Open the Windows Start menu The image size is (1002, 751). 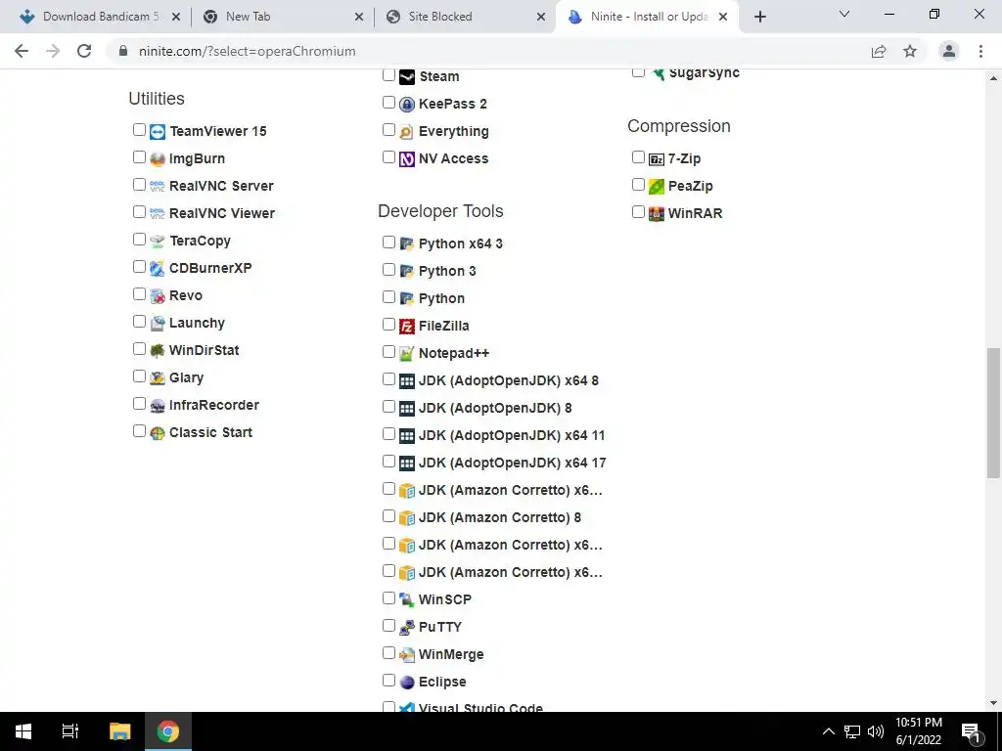click(23, 731)
